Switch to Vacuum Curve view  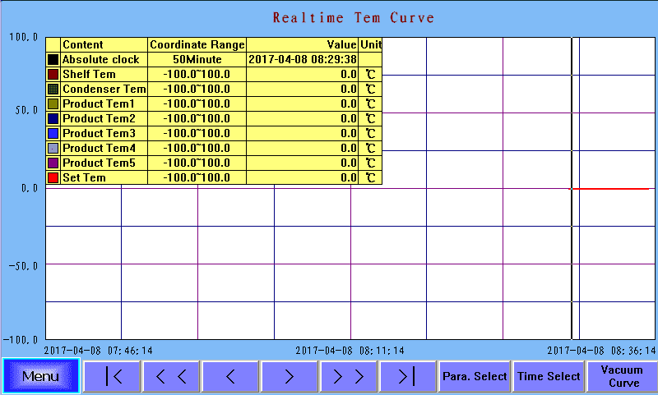coord(622,376)
